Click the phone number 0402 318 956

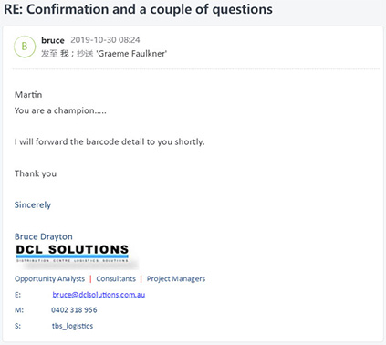74,310
